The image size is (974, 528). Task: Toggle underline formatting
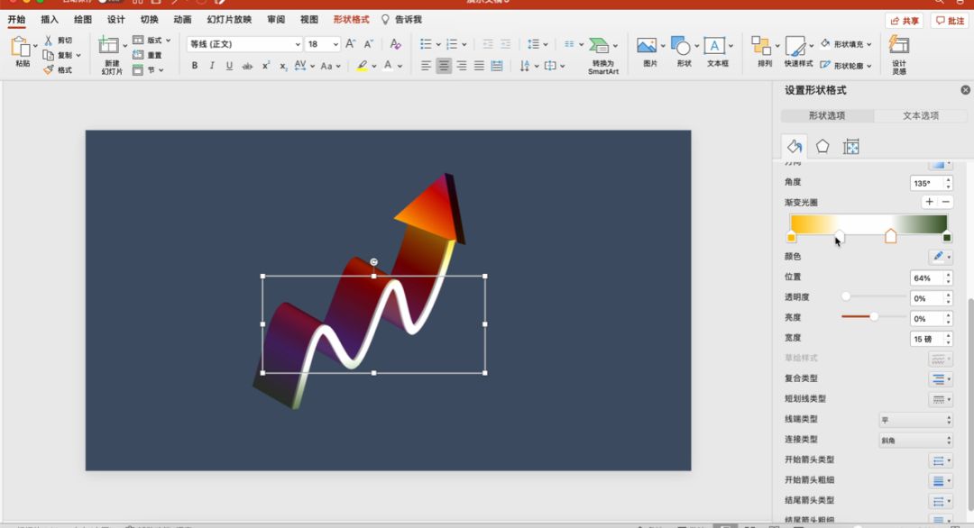(229, 66)
